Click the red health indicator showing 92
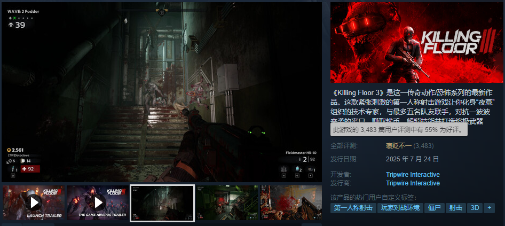Viewport: 505px width, 226px height. [x=30, y=169]
